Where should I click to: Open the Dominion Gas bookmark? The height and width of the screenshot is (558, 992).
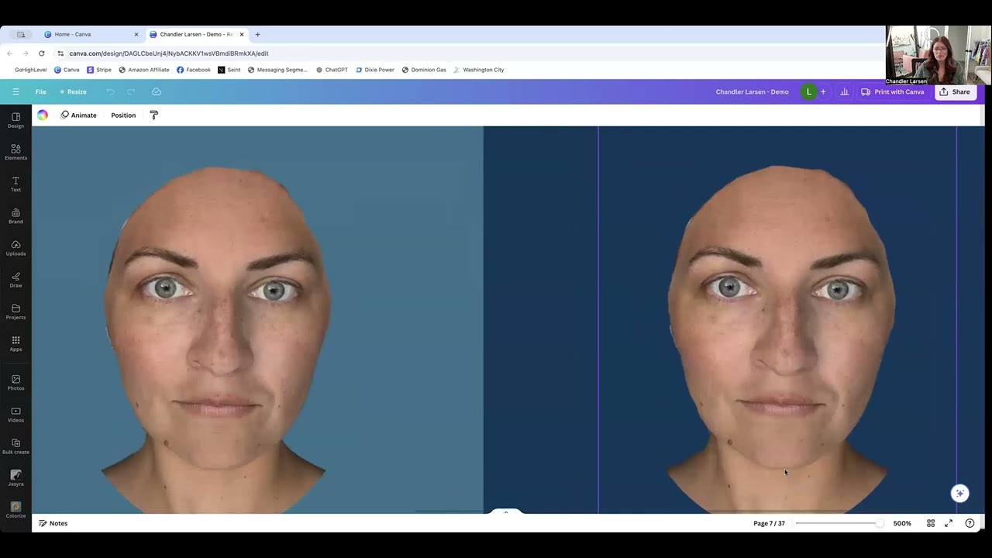424,70
